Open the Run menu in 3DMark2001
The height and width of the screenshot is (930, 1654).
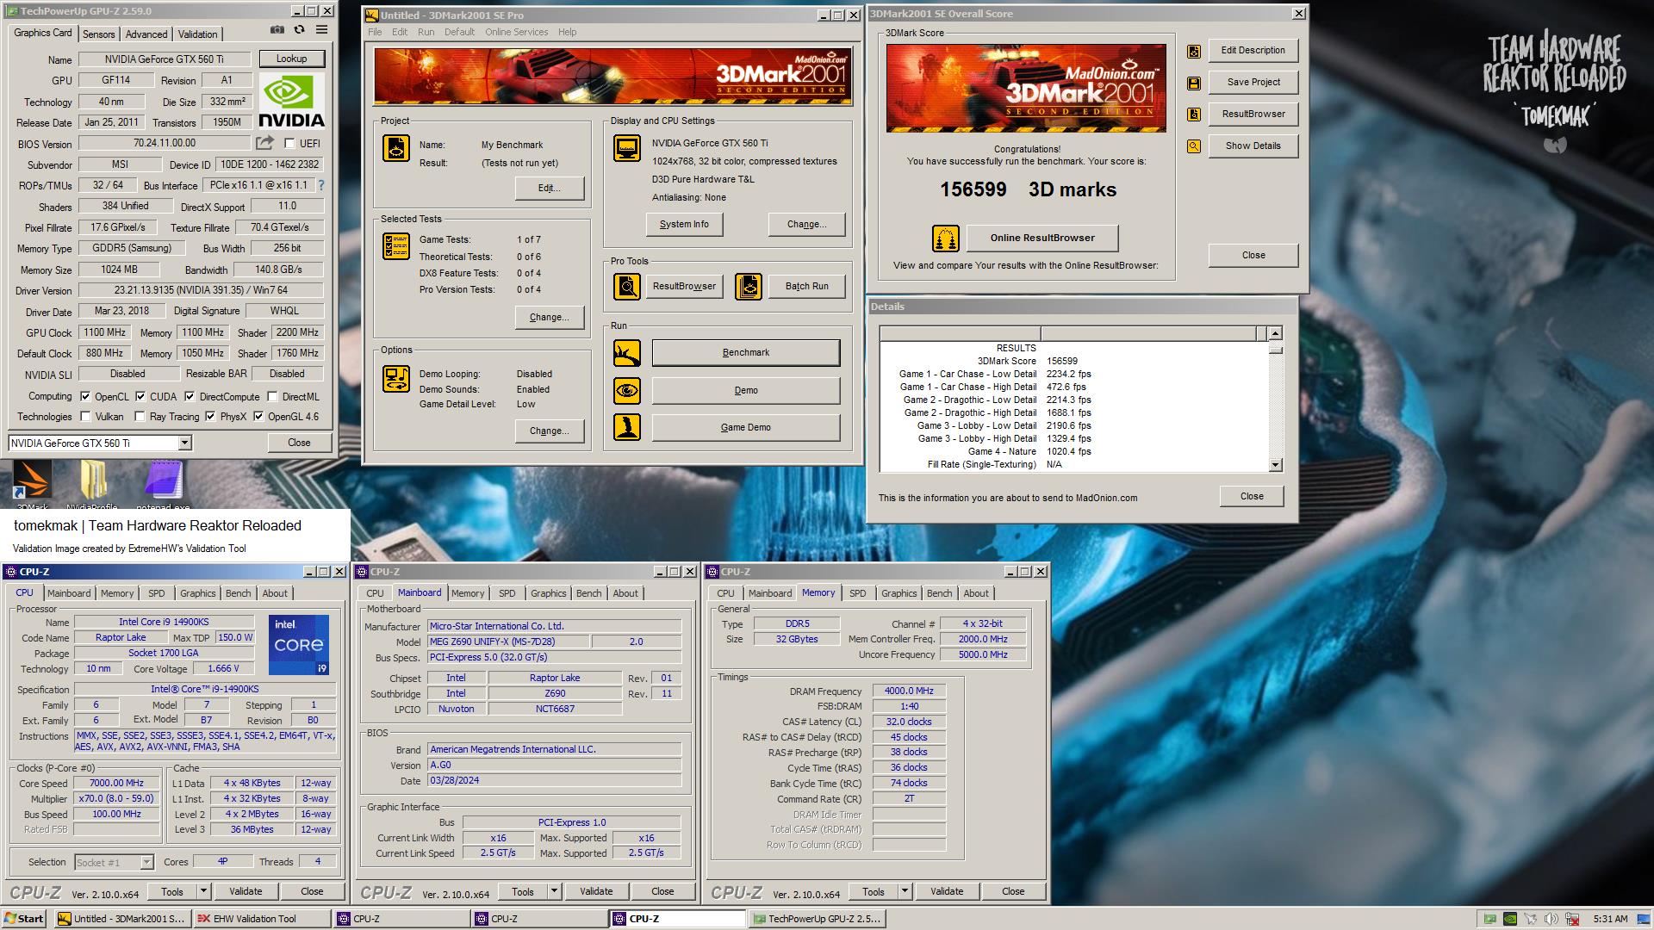[426, 32]
